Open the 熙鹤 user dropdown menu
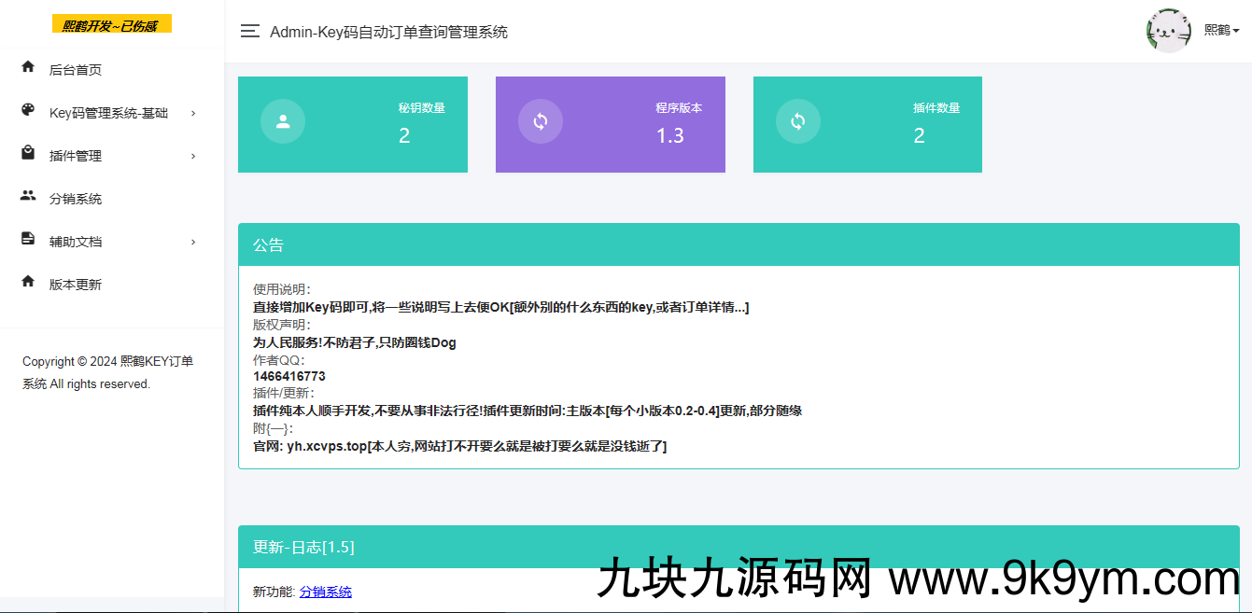Viewport: 1252px width, 613px height. [1221, 31]
